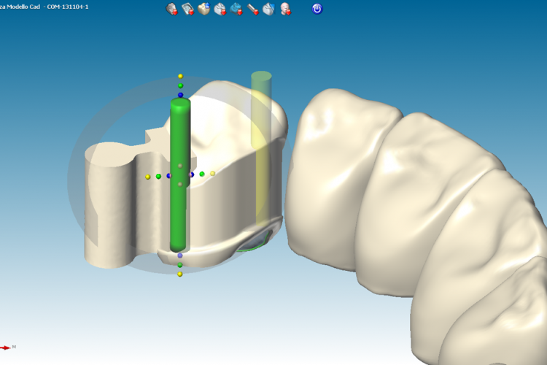Click the top blue handle on the green pin
The height and width of the screenshot is (365, 547).
180,95
